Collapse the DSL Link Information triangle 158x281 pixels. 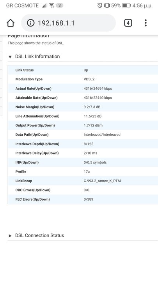(10, 57)
